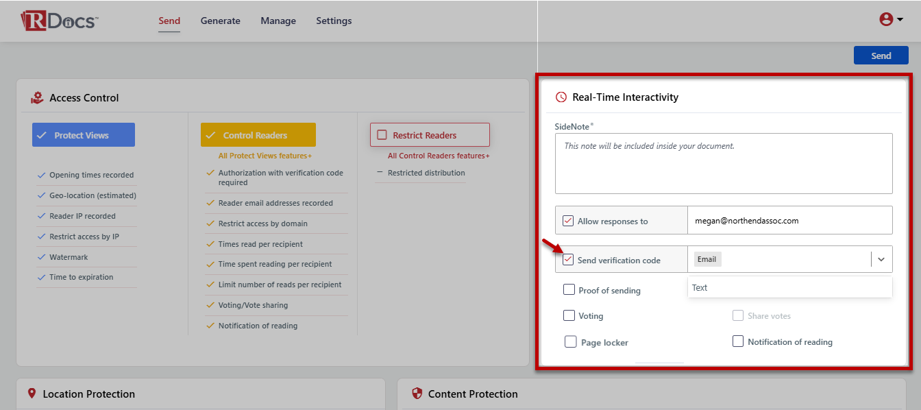Click the Real-Time Interactivity clock icon
Image resolution: width=921 pixels, height=410 pixels.
(561, 97)
